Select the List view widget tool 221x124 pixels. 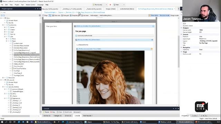[85, 15]
